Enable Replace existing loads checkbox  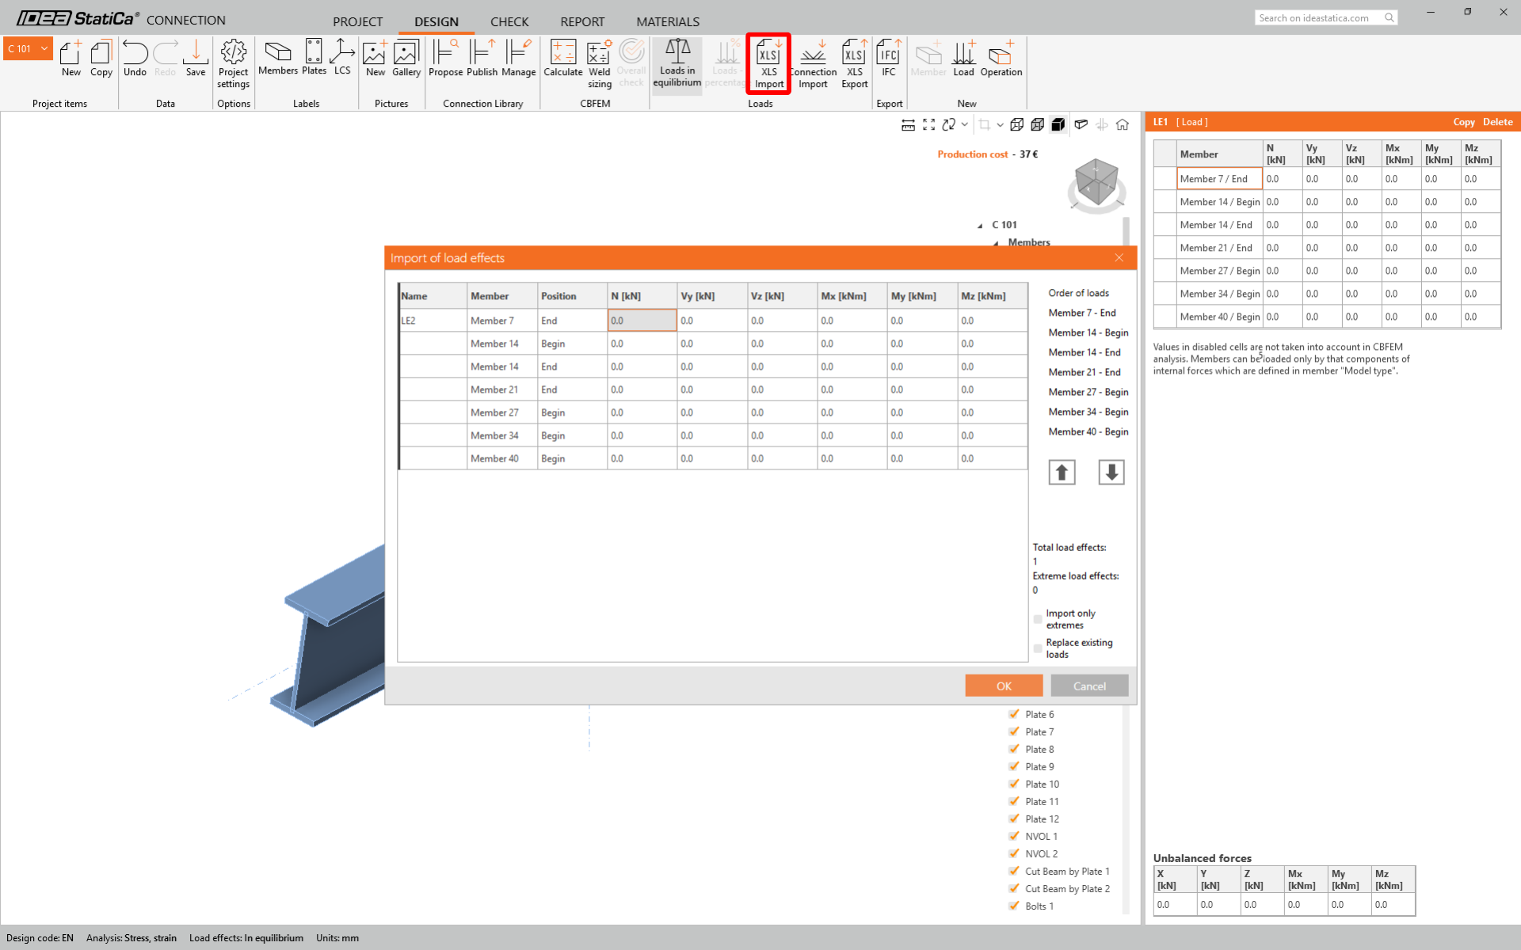click(1038, 648)
